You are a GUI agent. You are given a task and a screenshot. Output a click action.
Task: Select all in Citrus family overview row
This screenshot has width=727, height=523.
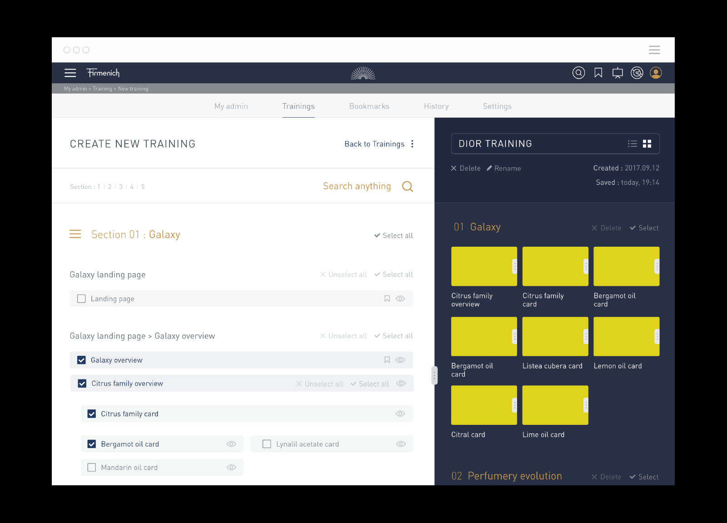tap(370, 384)
